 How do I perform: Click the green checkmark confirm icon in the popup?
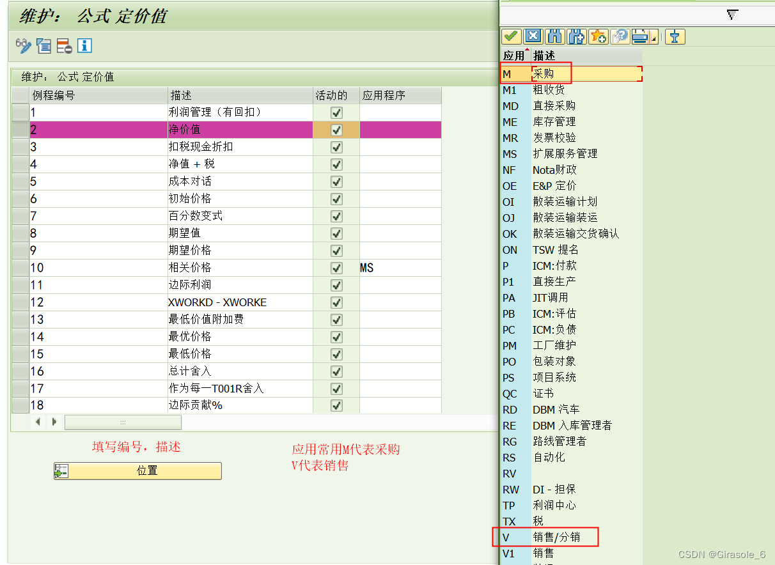[512, 36]
